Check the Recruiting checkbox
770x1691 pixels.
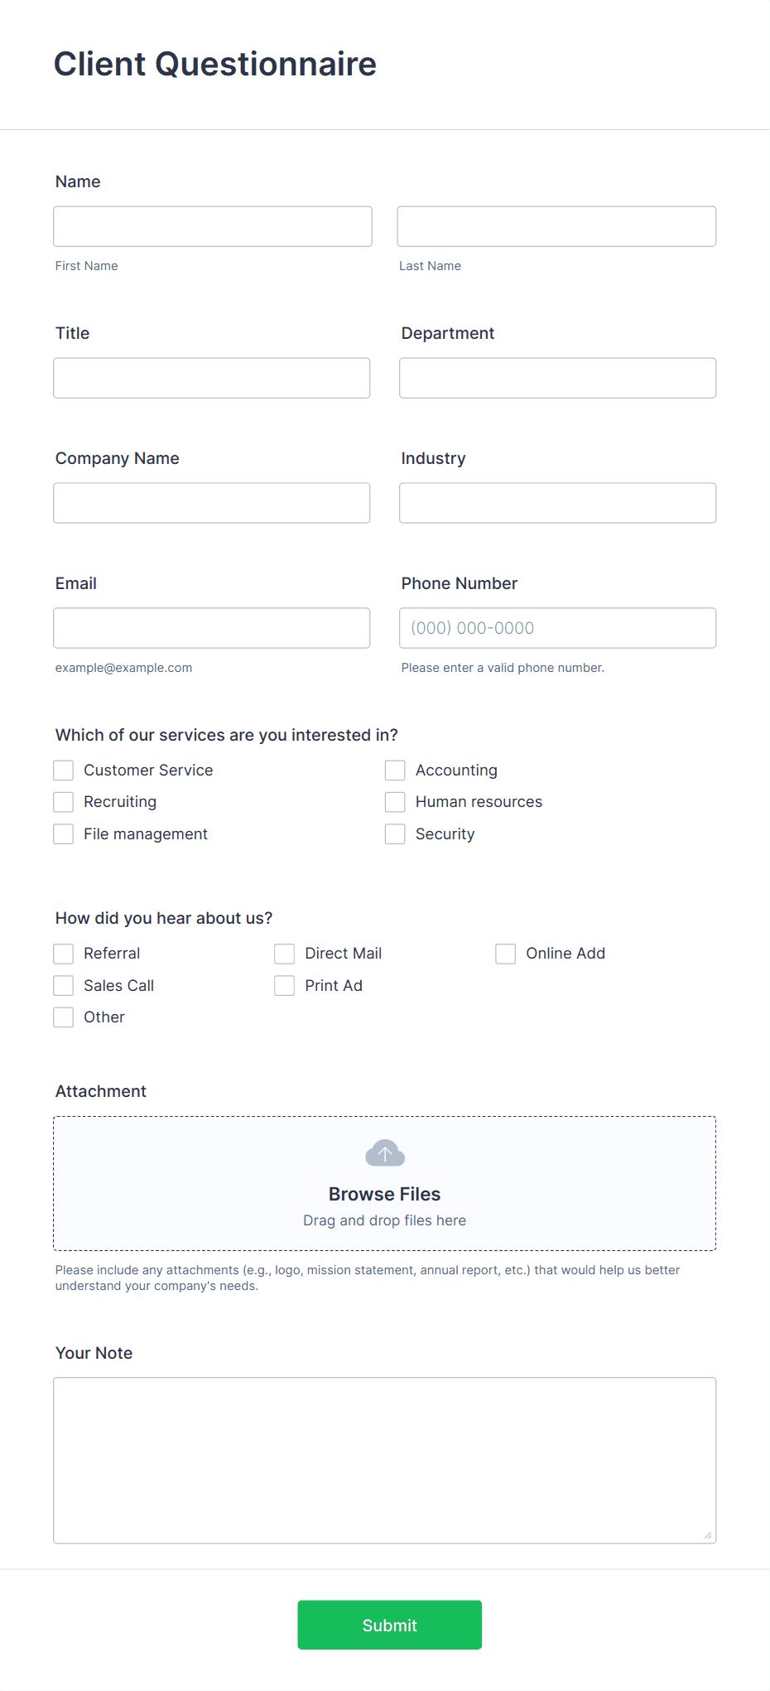click(63, 801)
